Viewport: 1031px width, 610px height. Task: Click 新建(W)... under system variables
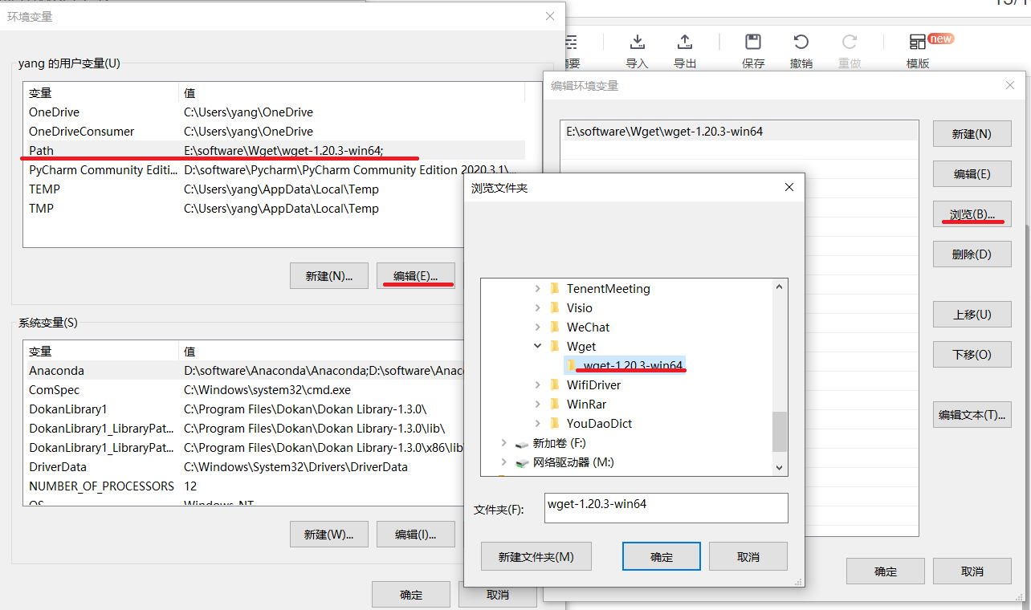pyautogui.click(x=328, y=534)
